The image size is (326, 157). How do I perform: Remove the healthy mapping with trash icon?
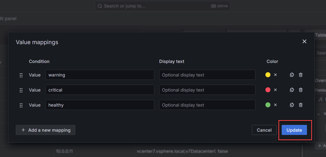301,105
